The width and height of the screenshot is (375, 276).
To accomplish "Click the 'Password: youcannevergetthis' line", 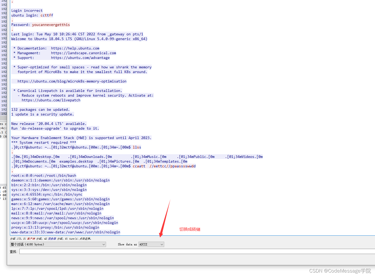I will pos(41,25).
